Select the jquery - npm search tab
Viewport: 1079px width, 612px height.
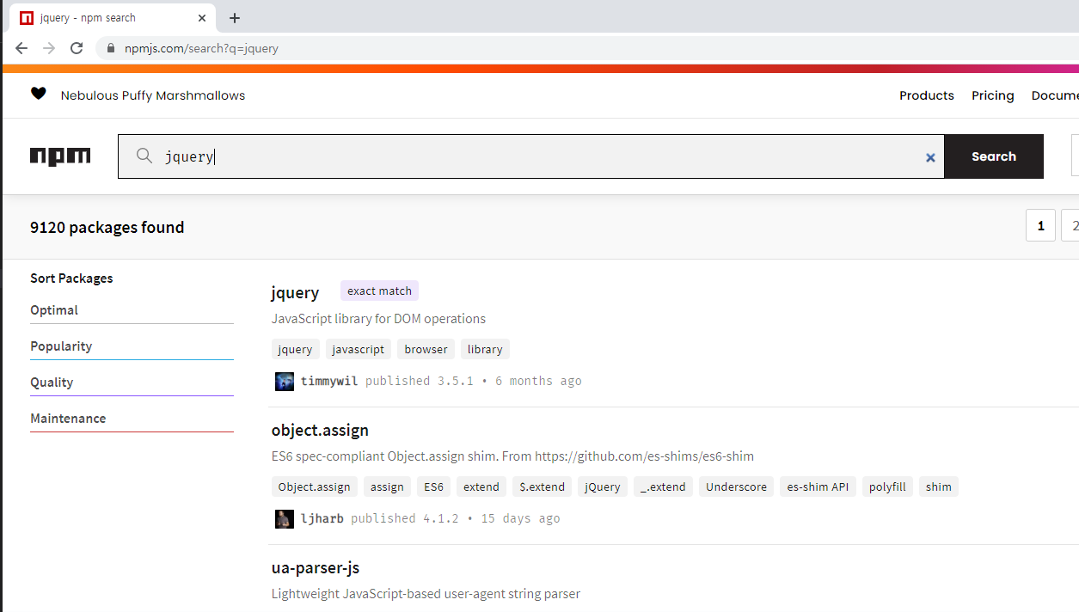pyautogui.click(x=110, y=18)
